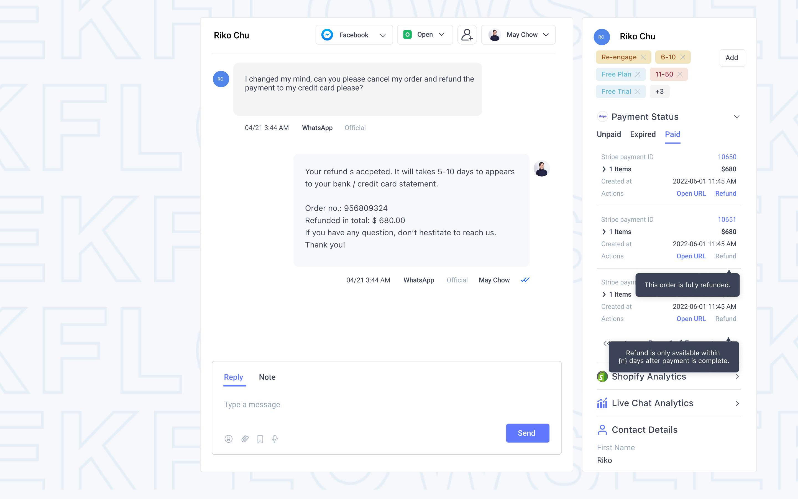Switch to the Note tab in reply area
Viewport: 798px width, 499px height.
click(x=267, y=377)
